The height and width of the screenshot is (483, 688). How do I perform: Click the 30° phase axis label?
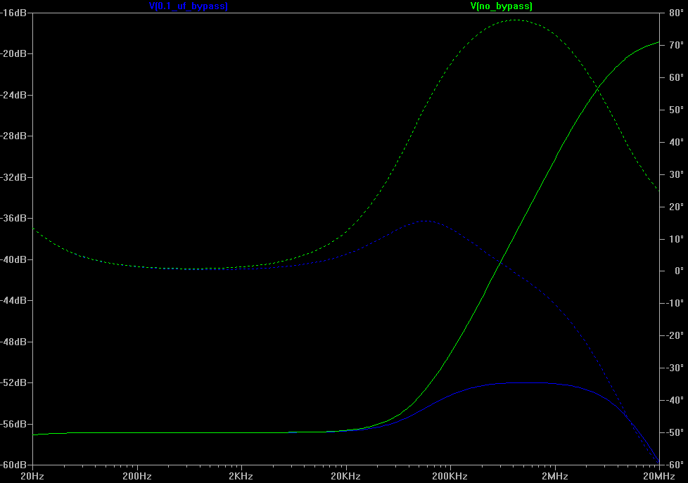click(x=676, y=174)
